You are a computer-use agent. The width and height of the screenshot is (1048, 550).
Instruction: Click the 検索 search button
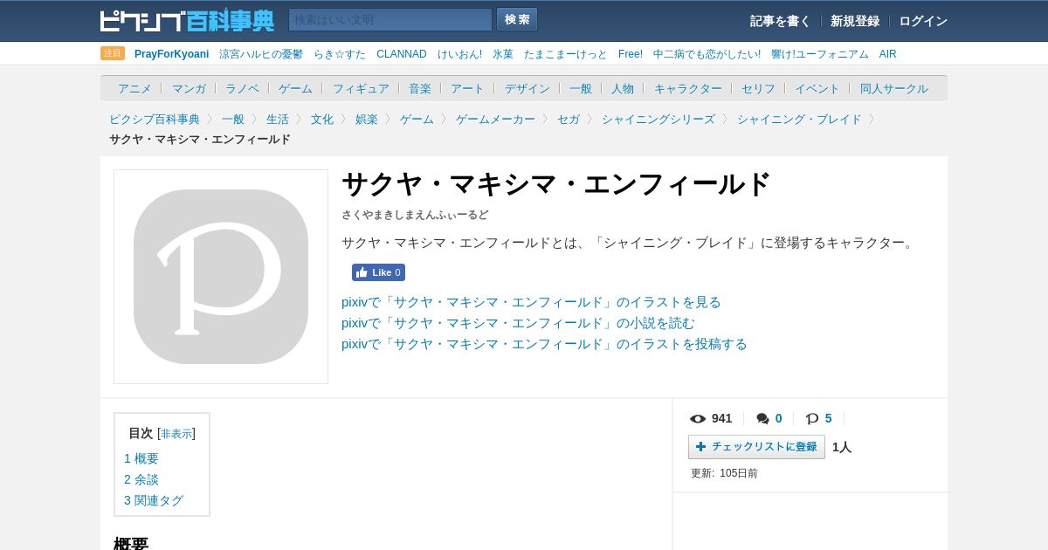click(517, 20)
